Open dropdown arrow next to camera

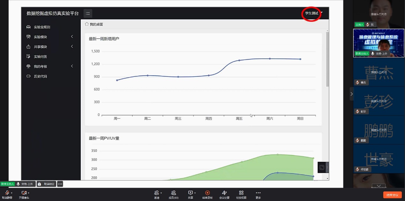pyautogui.click(x=29, y=193)
